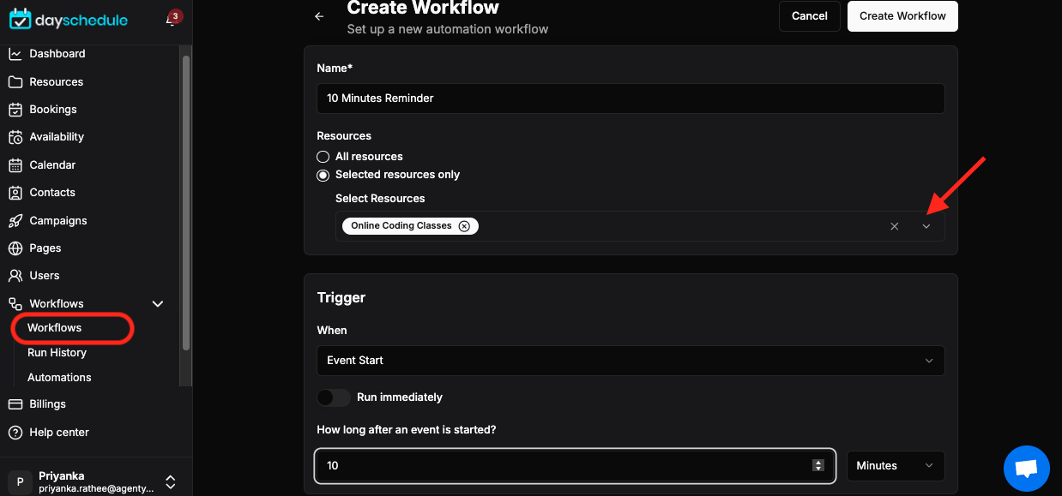Viewport: 1062px width, 496px height.
Task: Open Automations submenu item
Action: [x=59, y=378]
